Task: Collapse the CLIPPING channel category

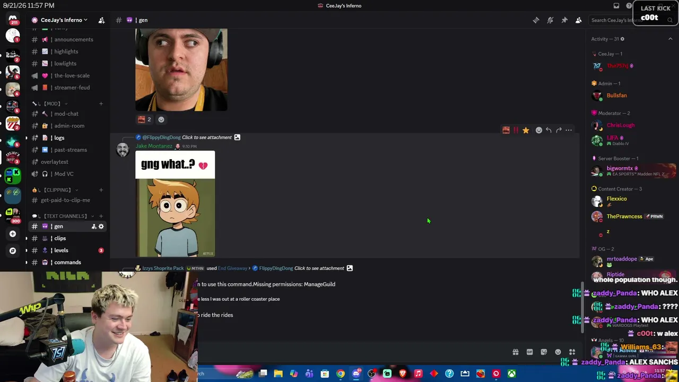Action: [x=55, y=190]
